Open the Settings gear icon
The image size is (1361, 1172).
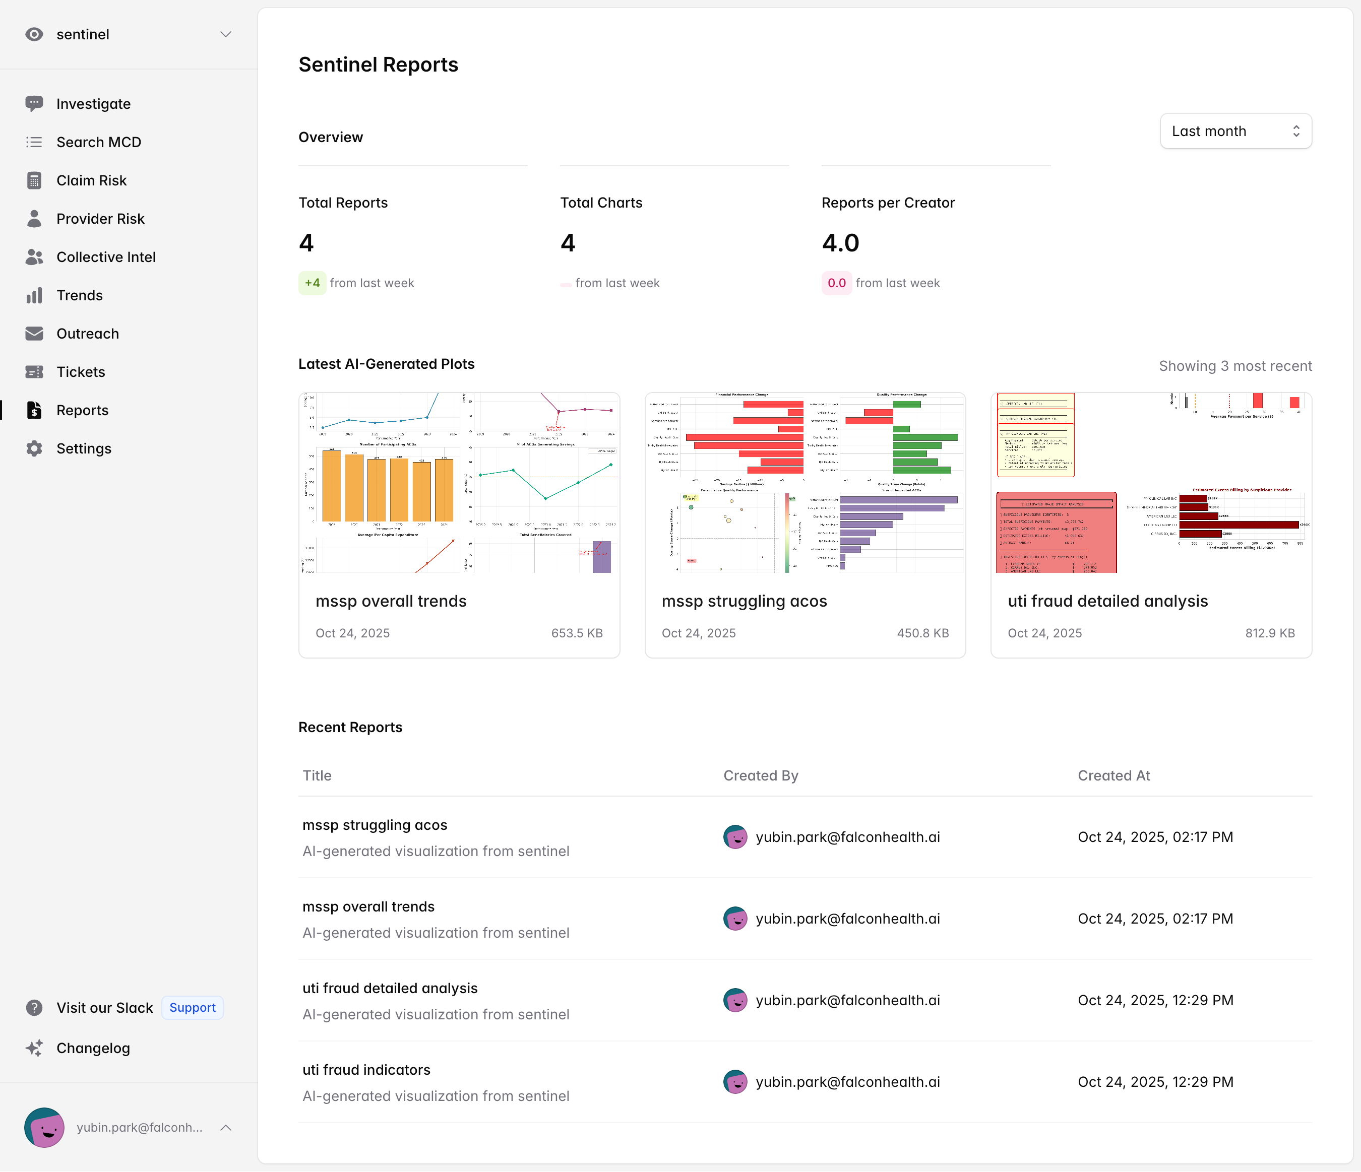pyautogui.click(x=34, y=448)
